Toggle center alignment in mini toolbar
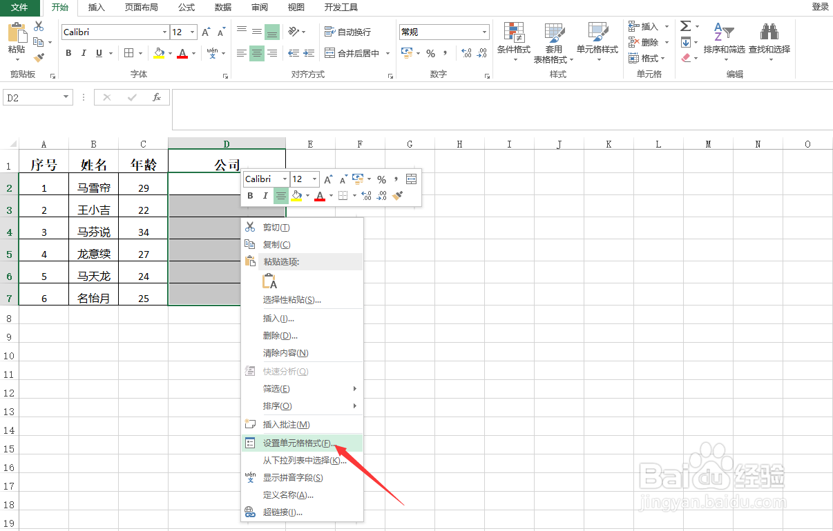The height and width of the screenshot is (531, 833). tap(281, 196)
